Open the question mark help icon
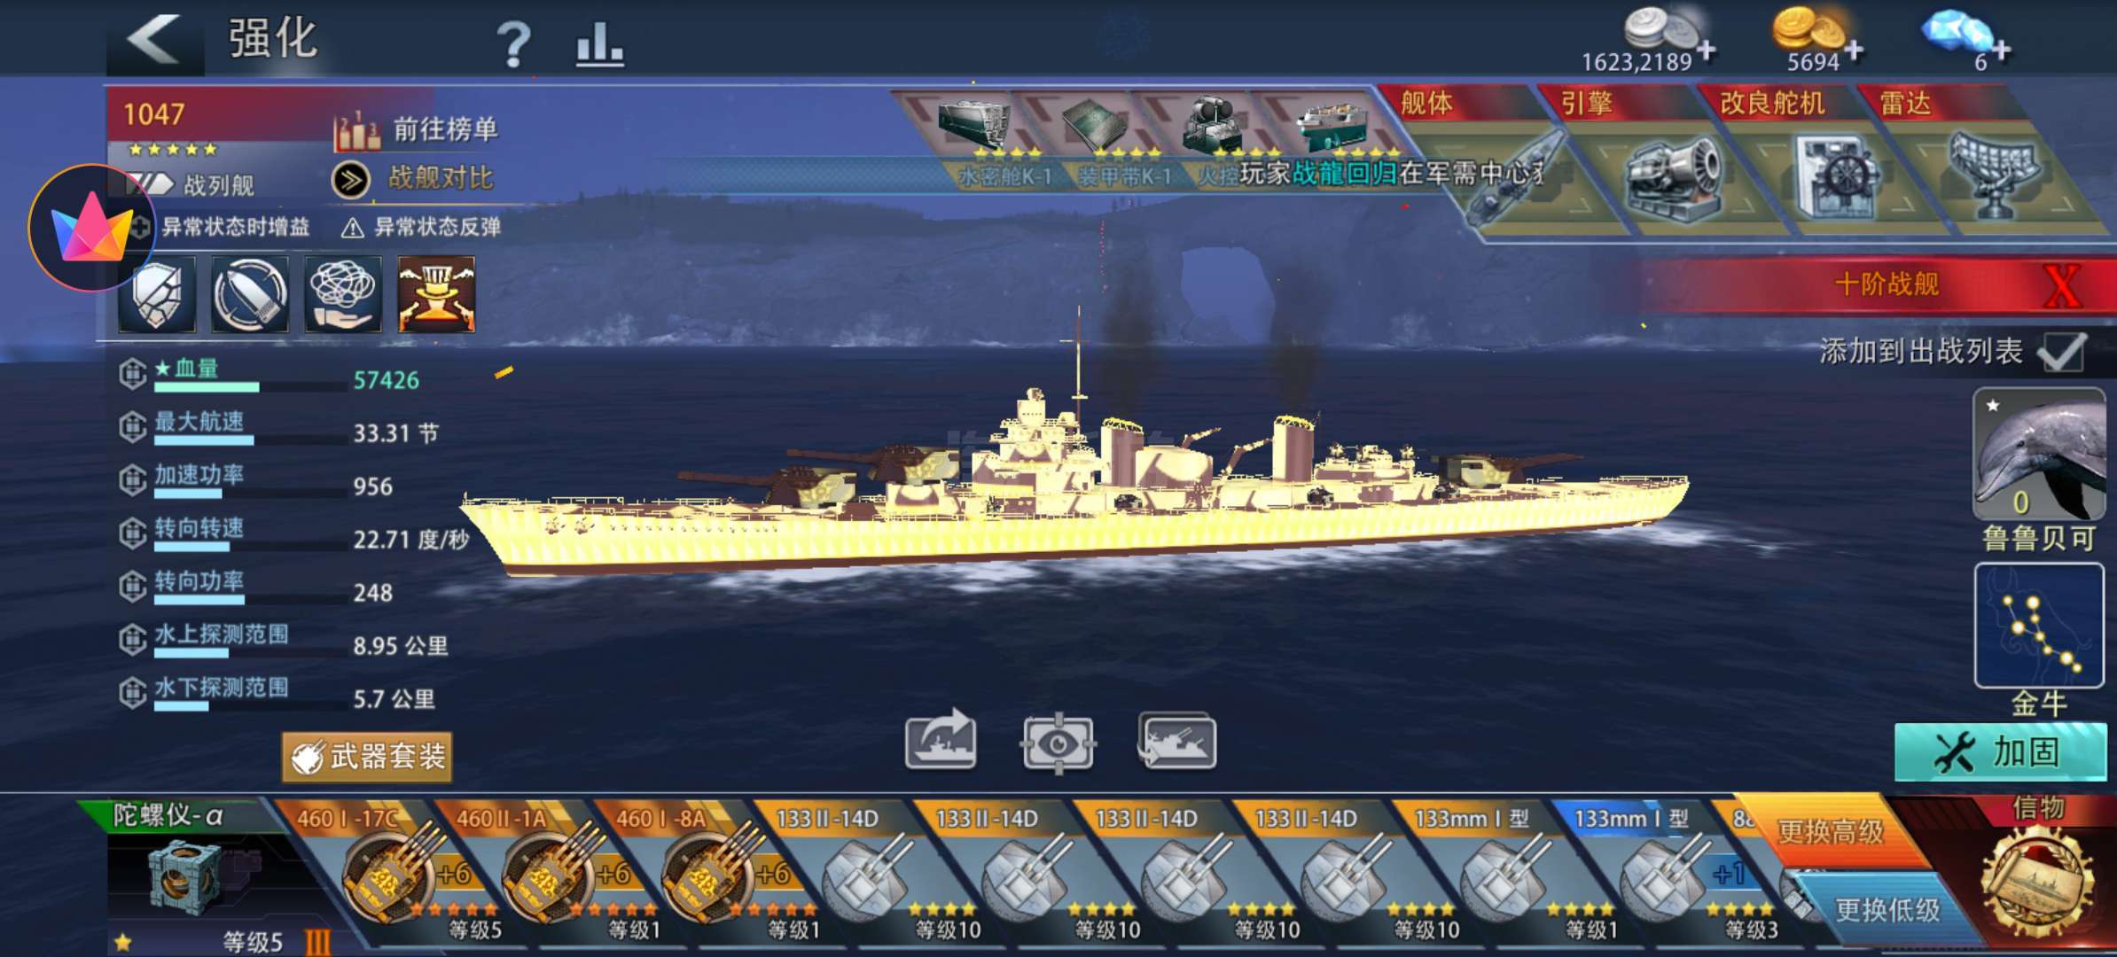This screenshot has width=2117, height=957. click(512, 44)
